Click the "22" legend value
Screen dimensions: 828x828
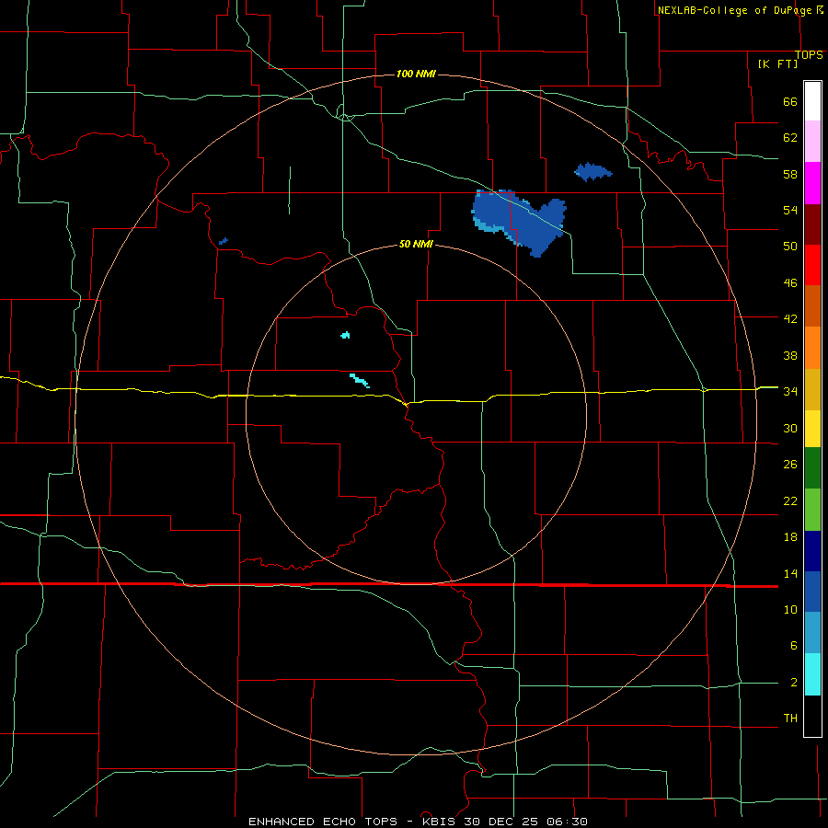(x=790, y=500)
